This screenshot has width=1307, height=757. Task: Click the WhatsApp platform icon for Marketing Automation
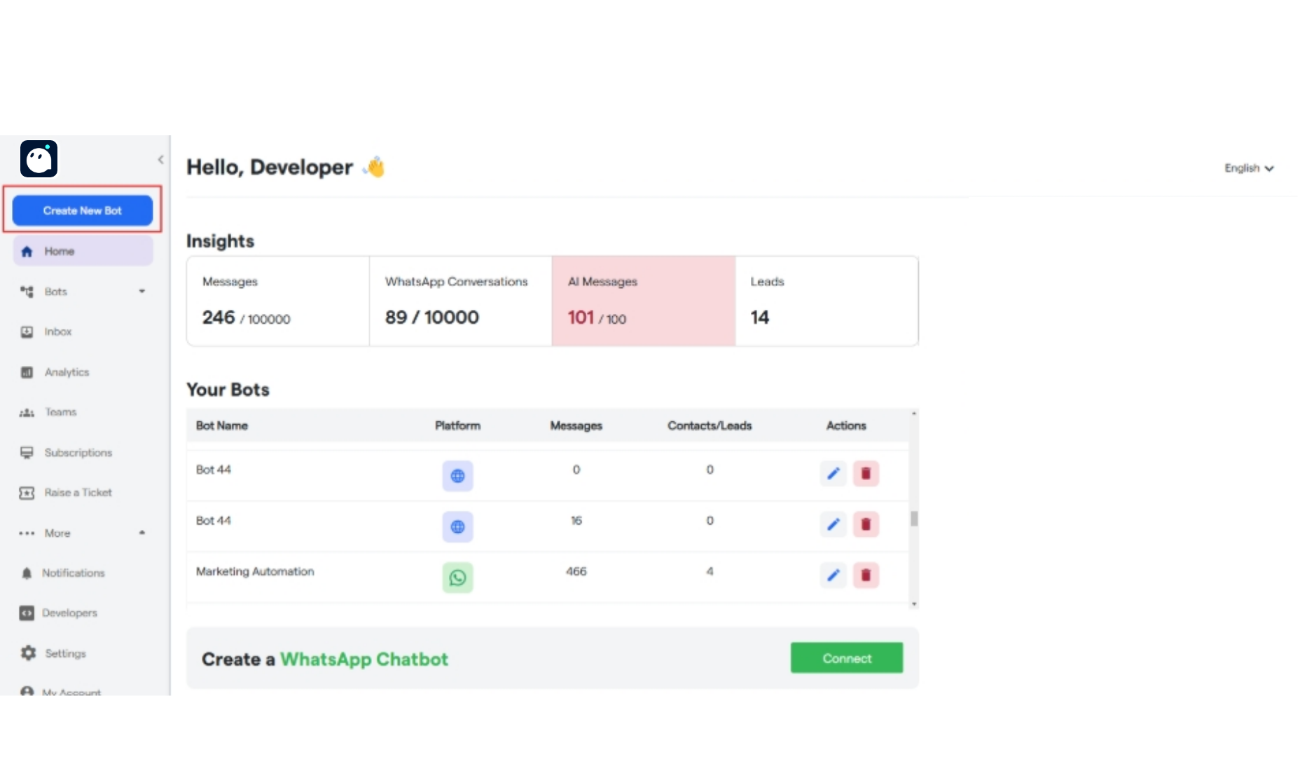coord(457,577)
